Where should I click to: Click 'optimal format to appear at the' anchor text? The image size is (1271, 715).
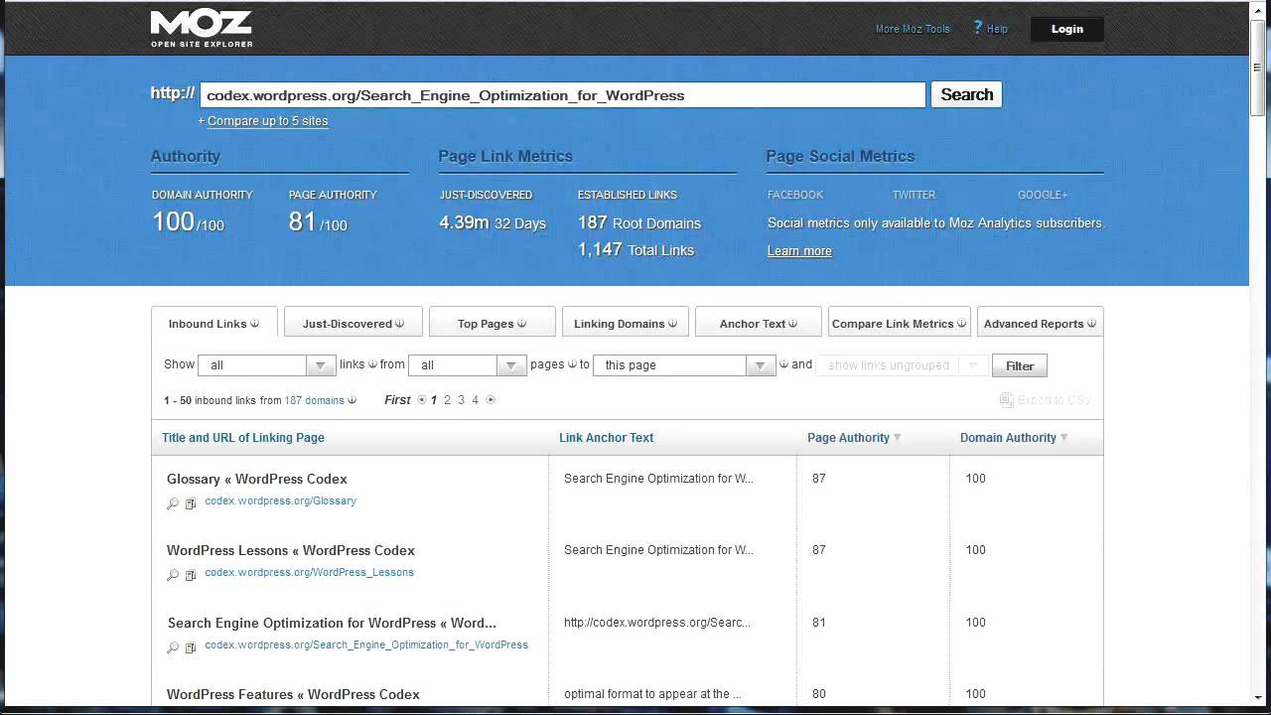[x=652, y=694]
